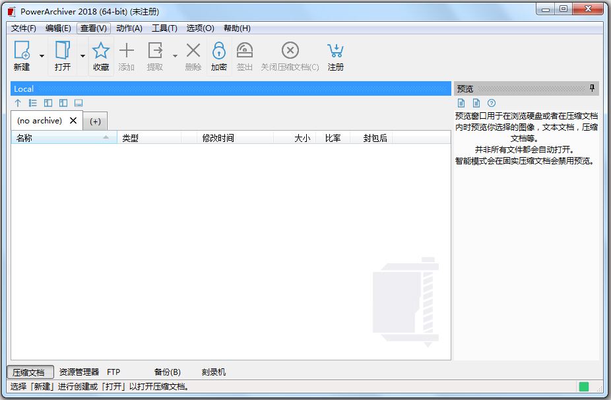Sort by 大小 column header
The height and width of the screenshot is (400, 611).
point(294,137)
